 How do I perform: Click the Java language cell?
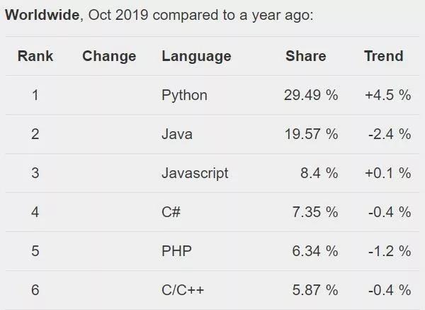pos(177,134)
